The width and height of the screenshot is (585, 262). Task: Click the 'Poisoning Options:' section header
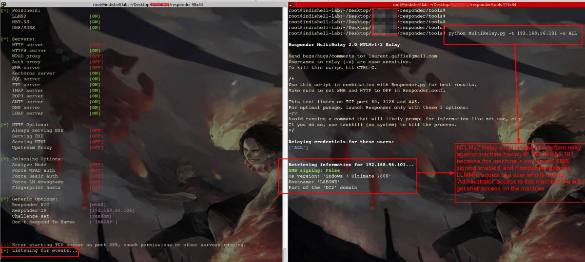[37, 159]
